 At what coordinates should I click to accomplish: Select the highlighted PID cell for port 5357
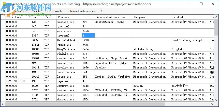click(x=88, y=35)
